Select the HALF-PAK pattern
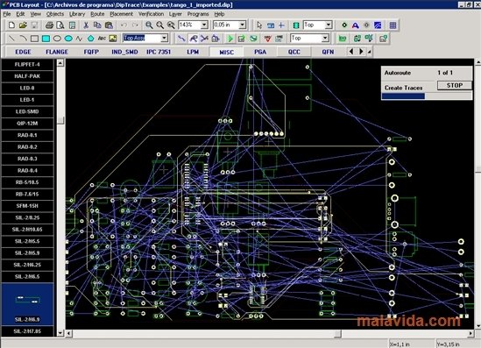The height and width of the screenshot is (348, 481). [27, 76]
